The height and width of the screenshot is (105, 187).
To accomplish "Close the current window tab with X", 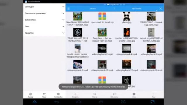I will (161, 8).
